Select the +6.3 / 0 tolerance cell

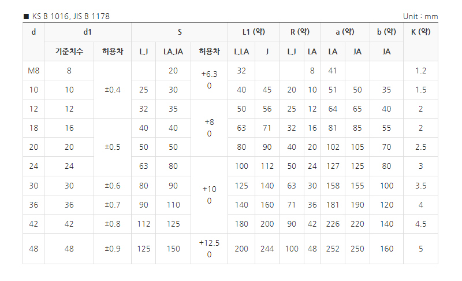tap(209, 80)
